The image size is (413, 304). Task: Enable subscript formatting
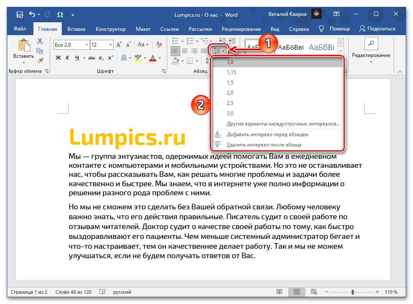(101, 57)
